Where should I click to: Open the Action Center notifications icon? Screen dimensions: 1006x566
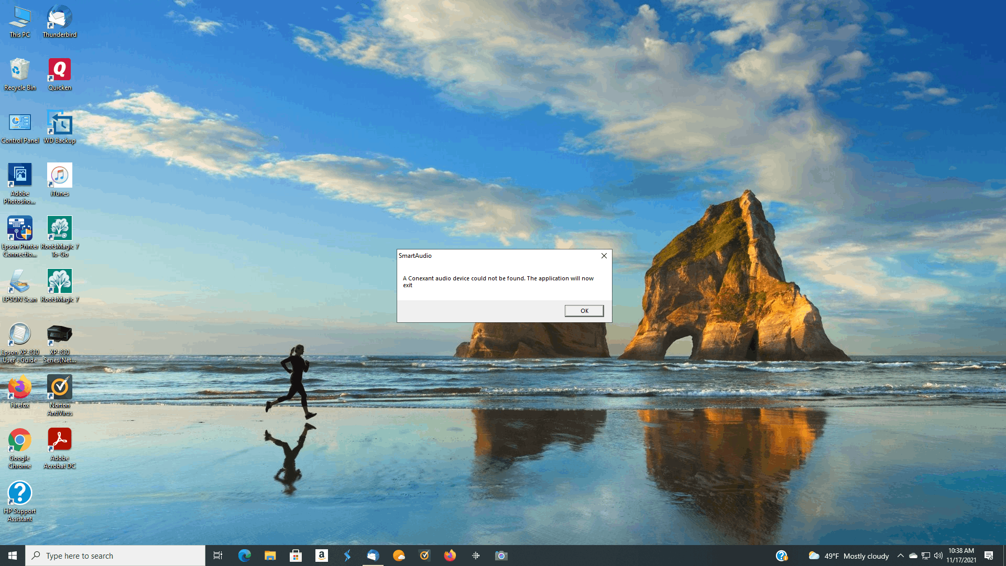(x=989, y=556)
